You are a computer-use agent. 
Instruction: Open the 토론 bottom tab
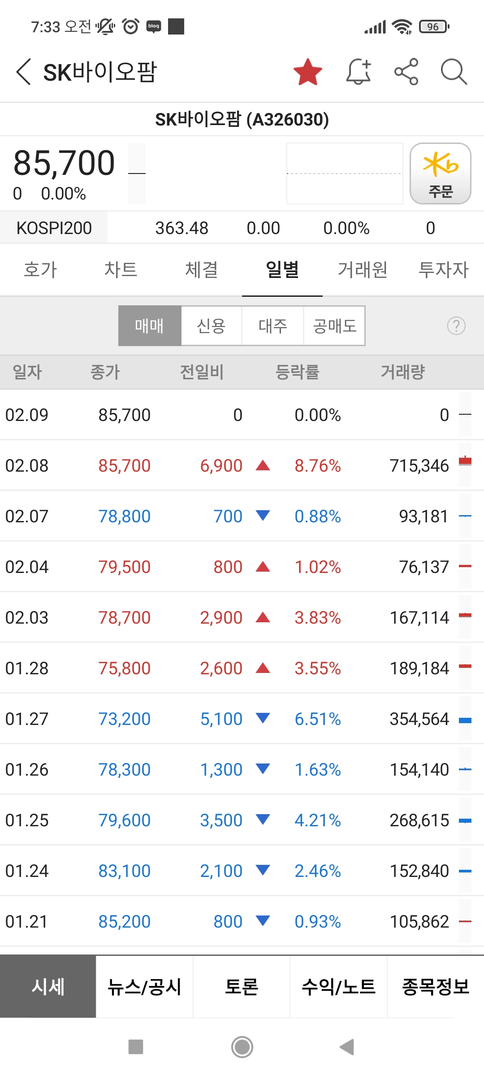pyautogui.click(x=242, y=987)
